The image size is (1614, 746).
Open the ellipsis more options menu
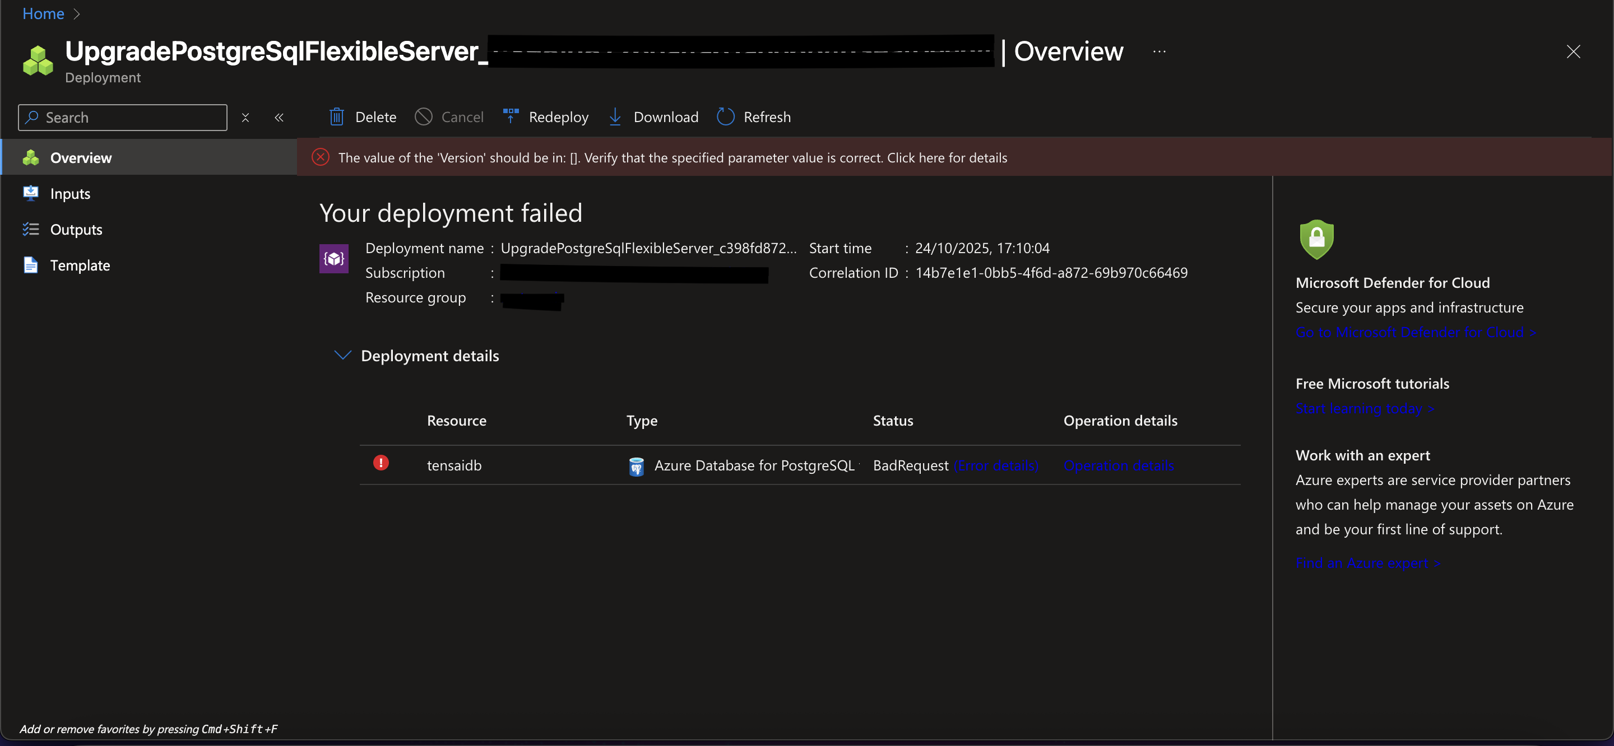[x=1158, y=52]
